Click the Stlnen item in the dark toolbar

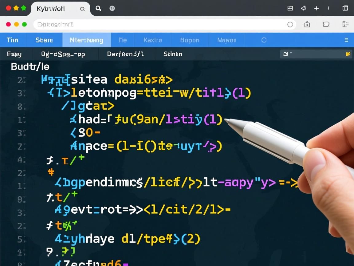click(x=173, y=54)
